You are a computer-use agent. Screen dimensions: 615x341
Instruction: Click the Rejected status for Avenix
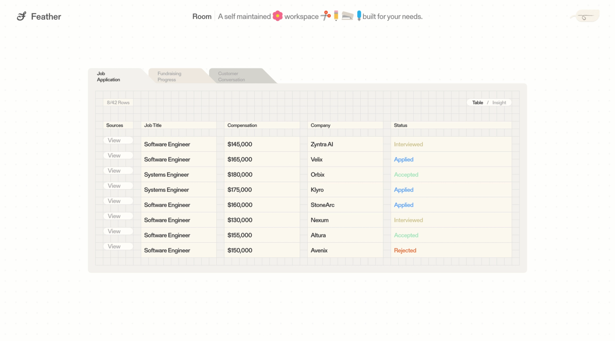click(405, 251)
